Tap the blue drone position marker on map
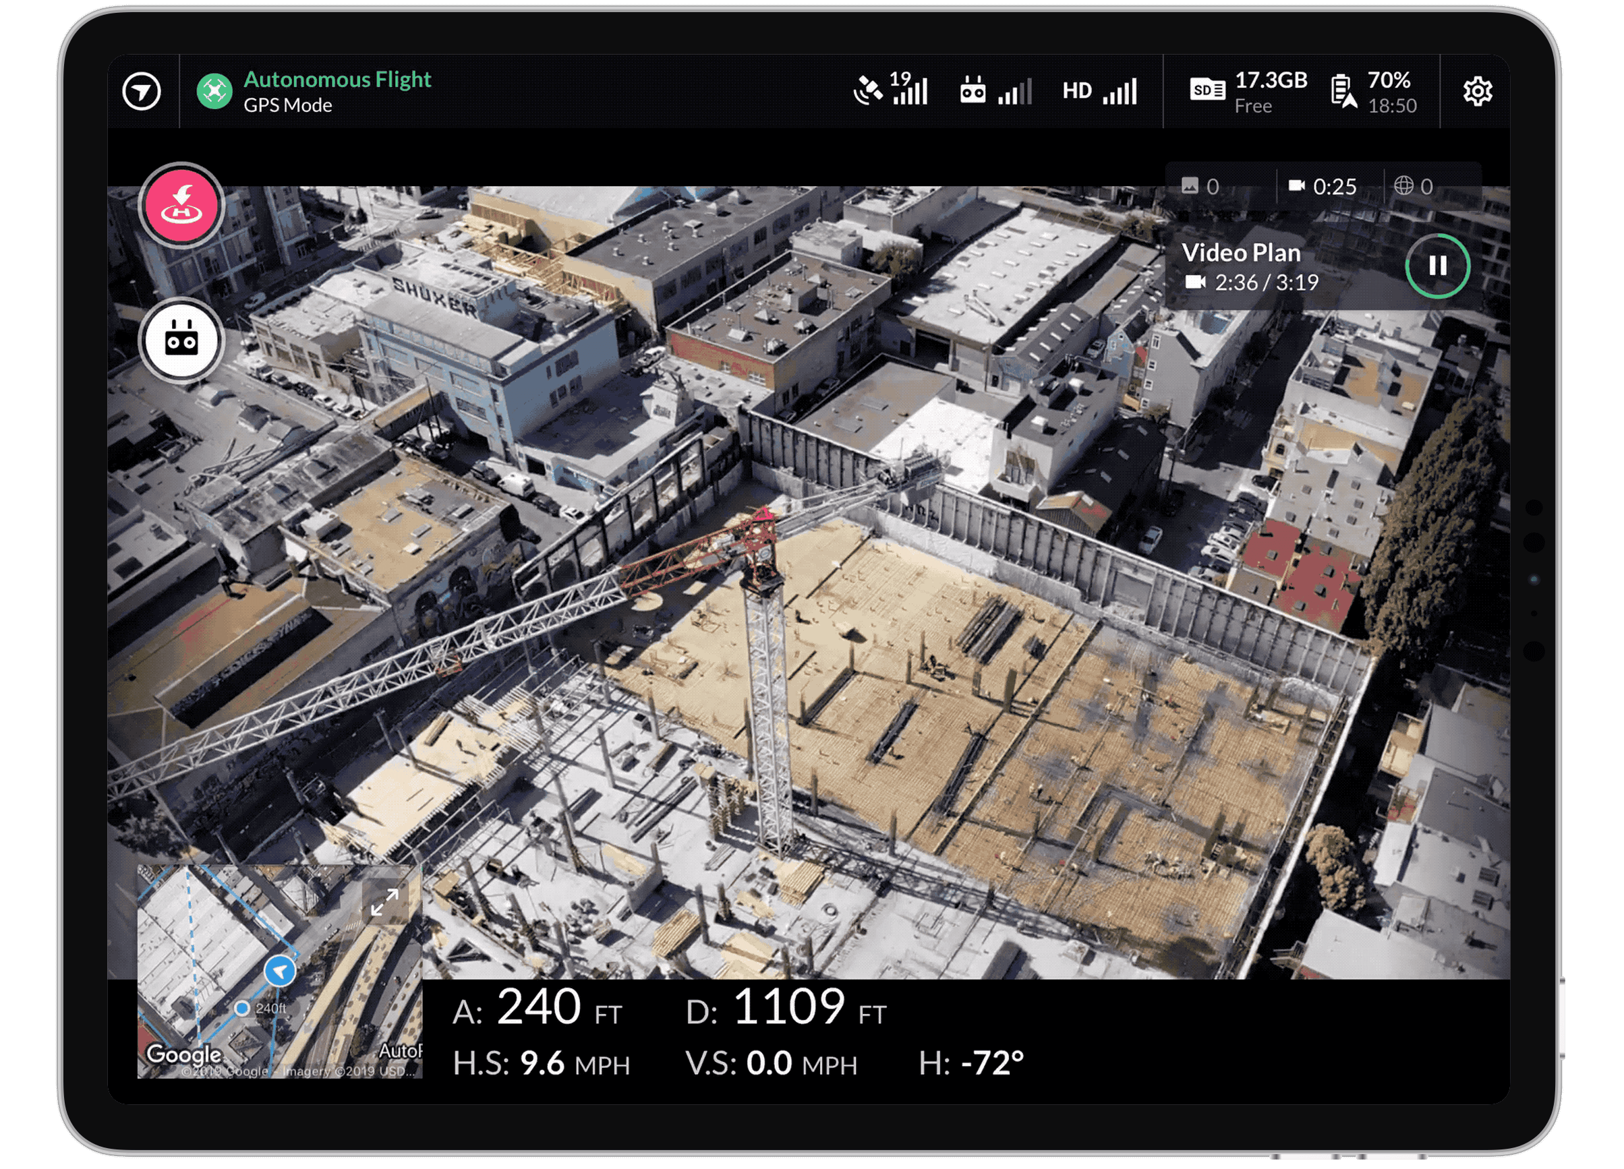The height and width of the screenshot is (1169, 1624). pos(280,971)
